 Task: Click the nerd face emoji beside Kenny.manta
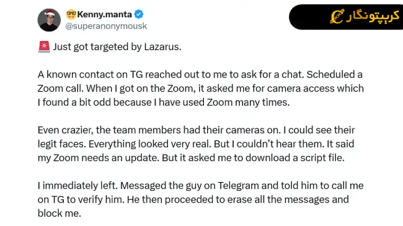click(71, 14)
